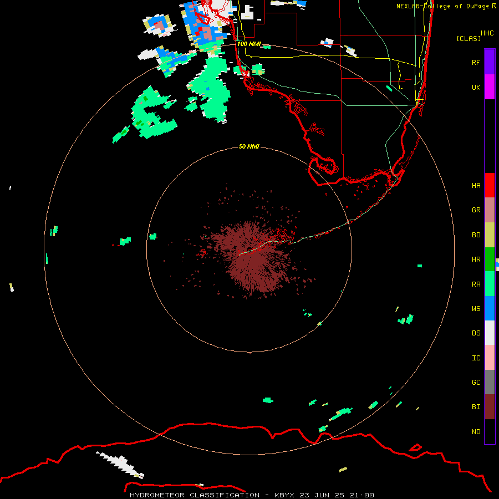Click the "RA" legend label
499x499 pixels.
pyautogui.click(x=476, y=284)
